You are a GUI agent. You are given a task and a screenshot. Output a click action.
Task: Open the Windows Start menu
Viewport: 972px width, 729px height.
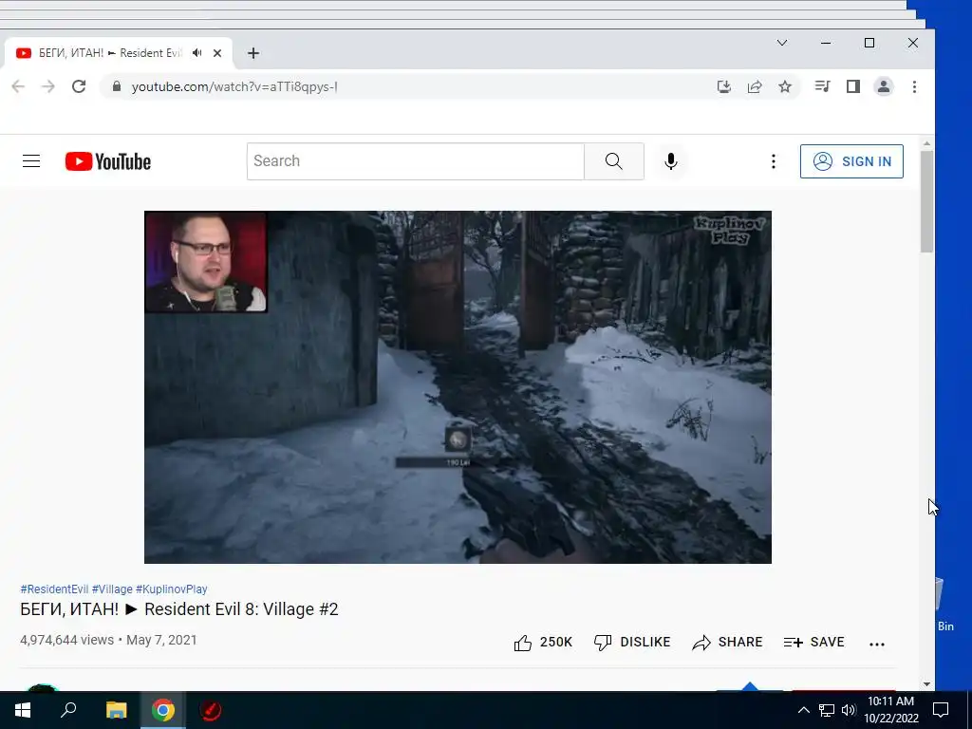pos(23,710)
